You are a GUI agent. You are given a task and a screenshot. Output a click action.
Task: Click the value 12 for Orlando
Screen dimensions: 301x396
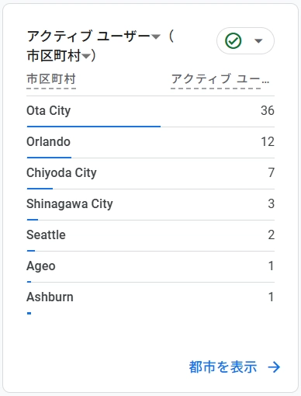pos(268,141)
